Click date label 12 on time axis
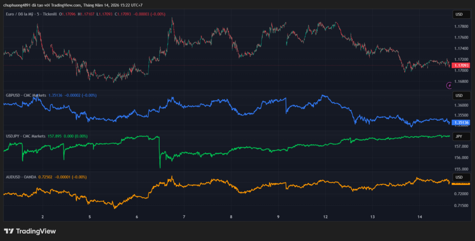Viewport: 475px width, 241px height. click(325, 217)
